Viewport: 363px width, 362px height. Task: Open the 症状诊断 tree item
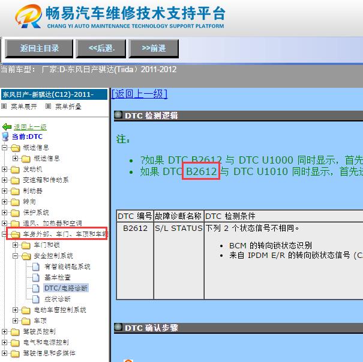58,299
